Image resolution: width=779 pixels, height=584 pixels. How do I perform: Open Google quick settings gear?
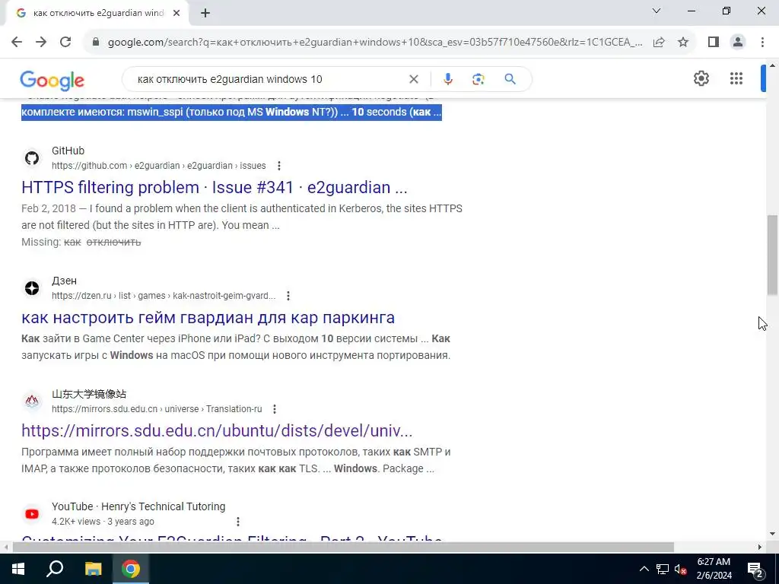tap(701, 78)
